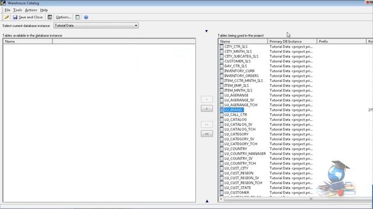Click the table icon beside ITEM_MNTH_SLS
Screen dimensions: 373x209
221,91
